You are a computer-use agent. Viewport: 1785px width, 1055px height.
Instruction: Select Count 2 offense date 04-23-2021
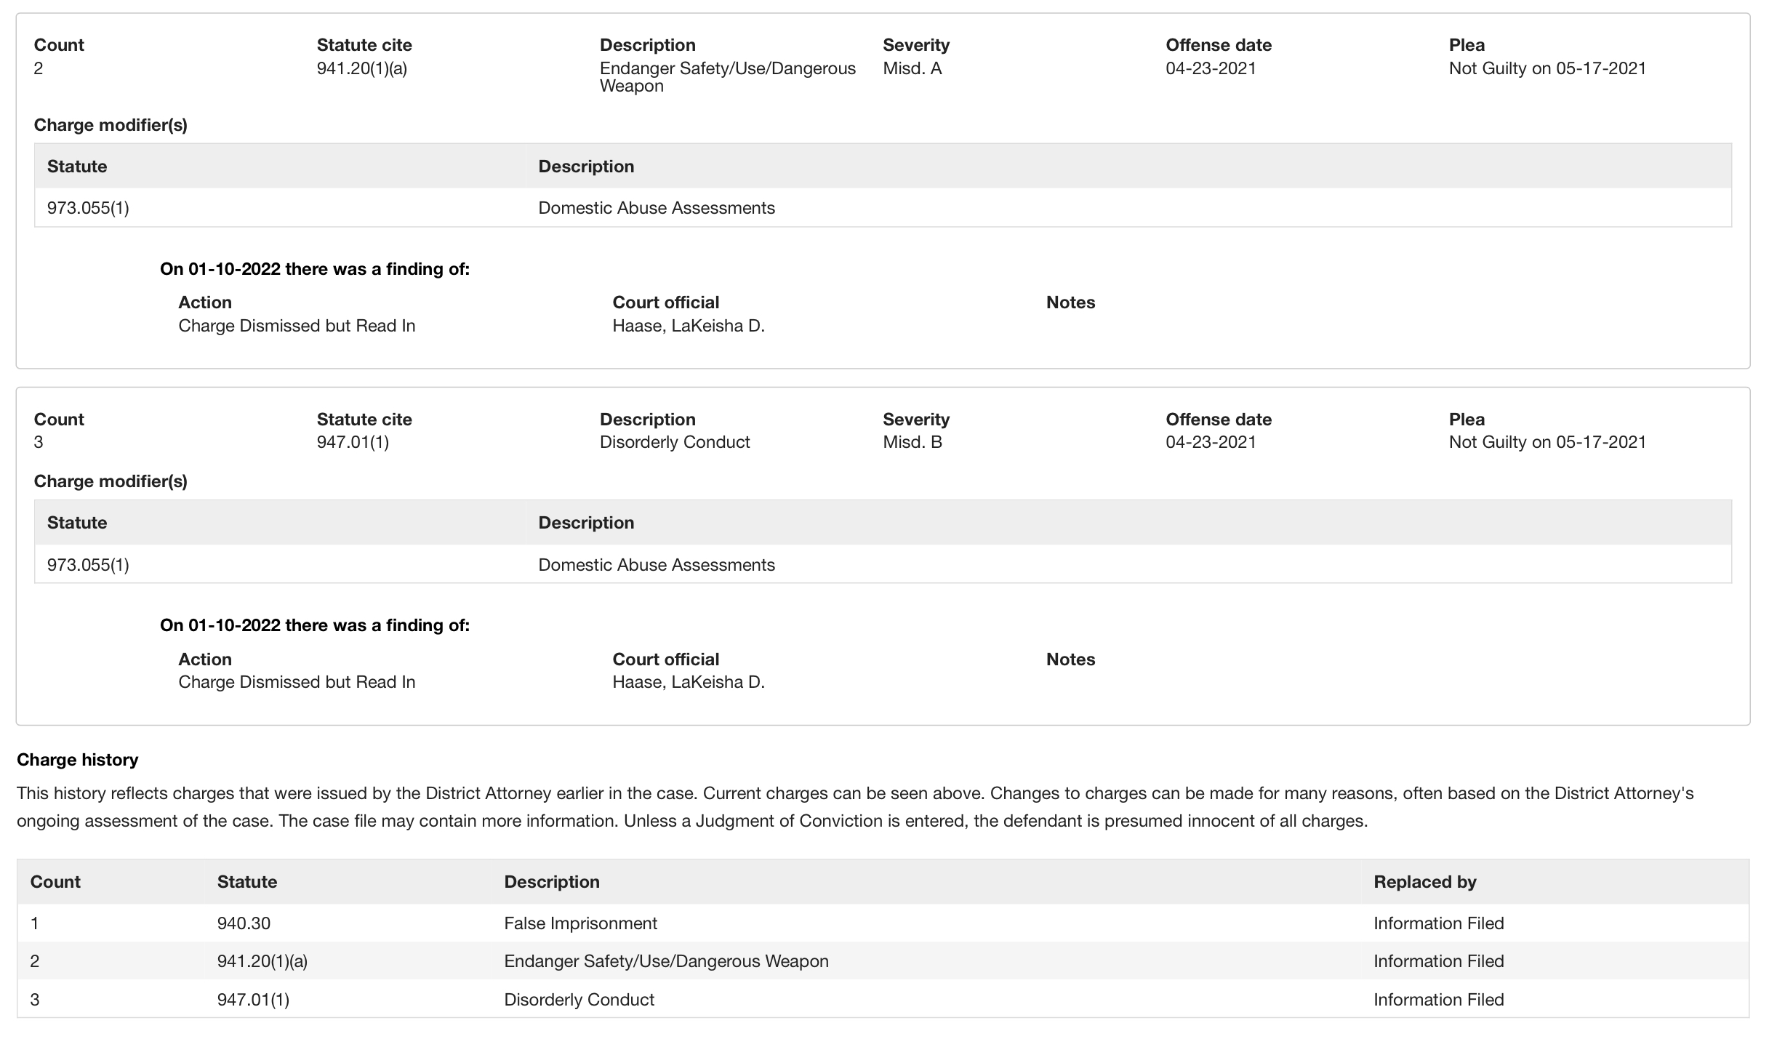(1211, 68)
